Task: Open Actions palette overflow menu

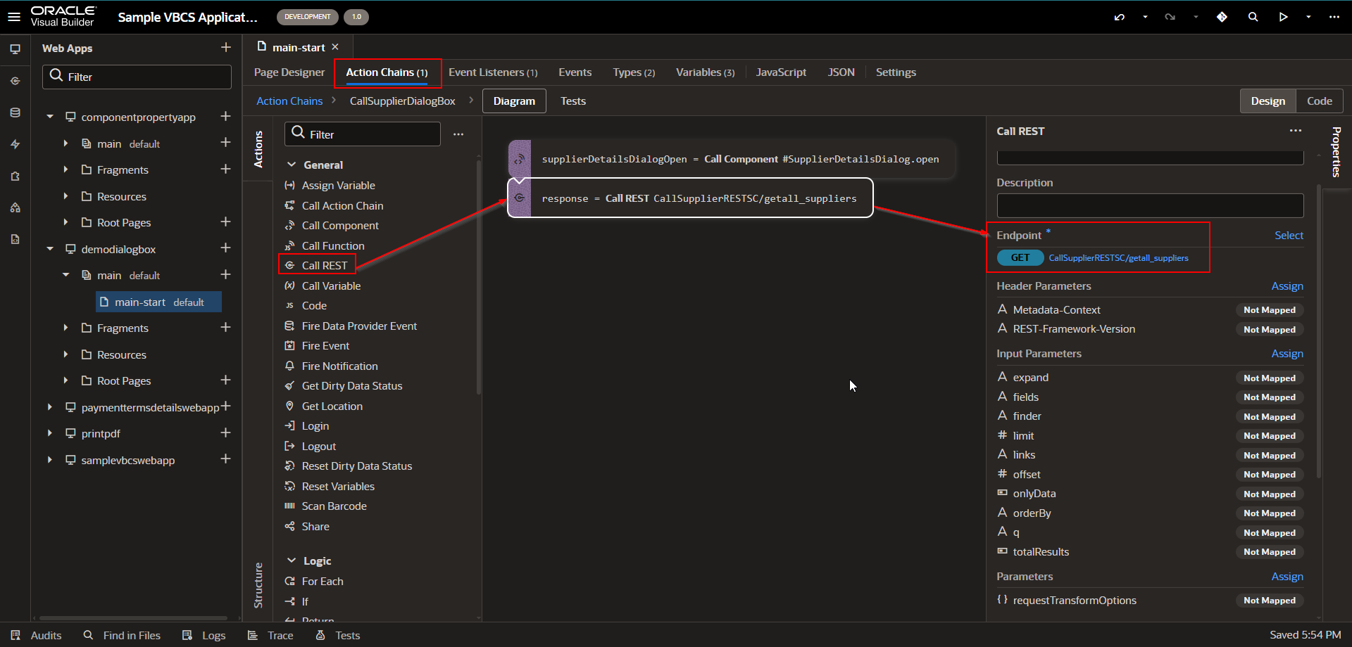Action: click(x=458, y=134)
